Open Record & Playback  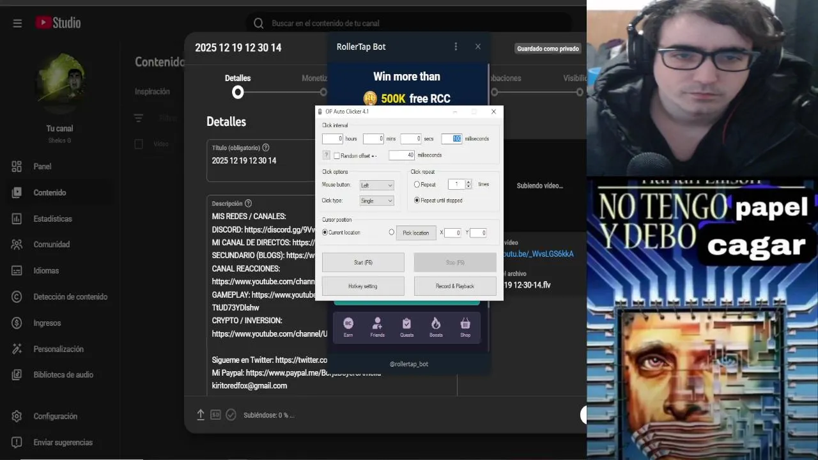(x=455, y=286)
